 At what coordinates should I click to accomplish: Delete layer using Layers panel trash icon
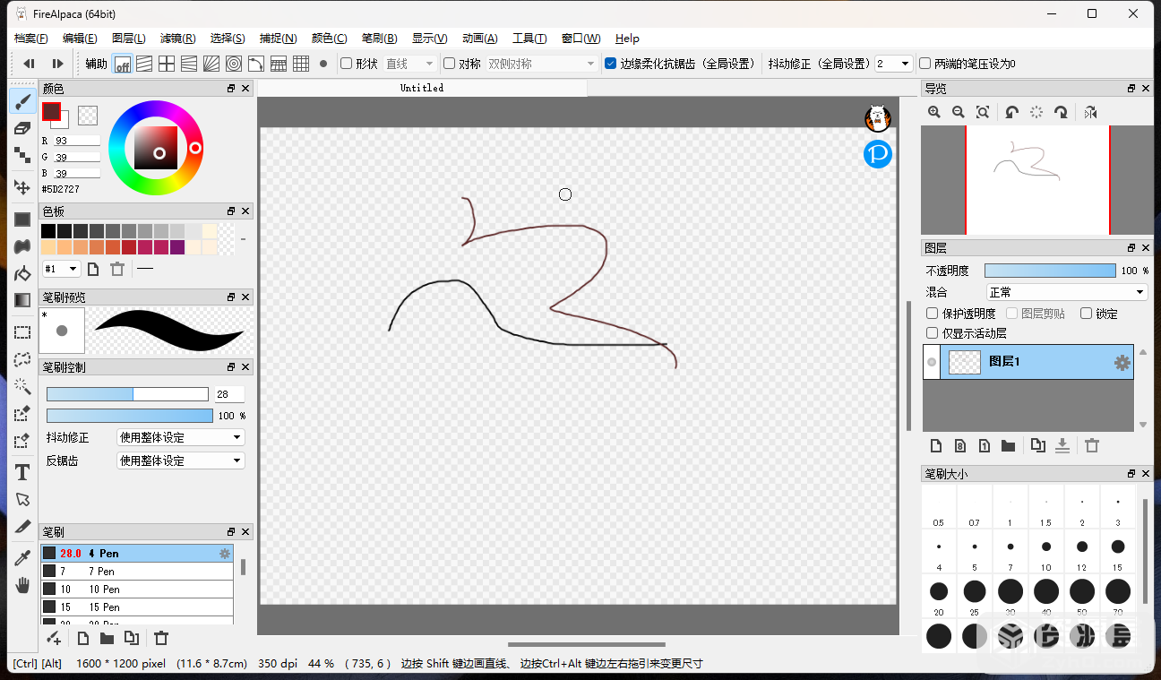[x=1092, y=445]
